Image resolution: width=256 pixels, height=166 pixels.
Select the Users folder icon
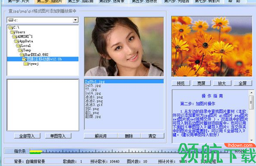(x=13, y=32)
